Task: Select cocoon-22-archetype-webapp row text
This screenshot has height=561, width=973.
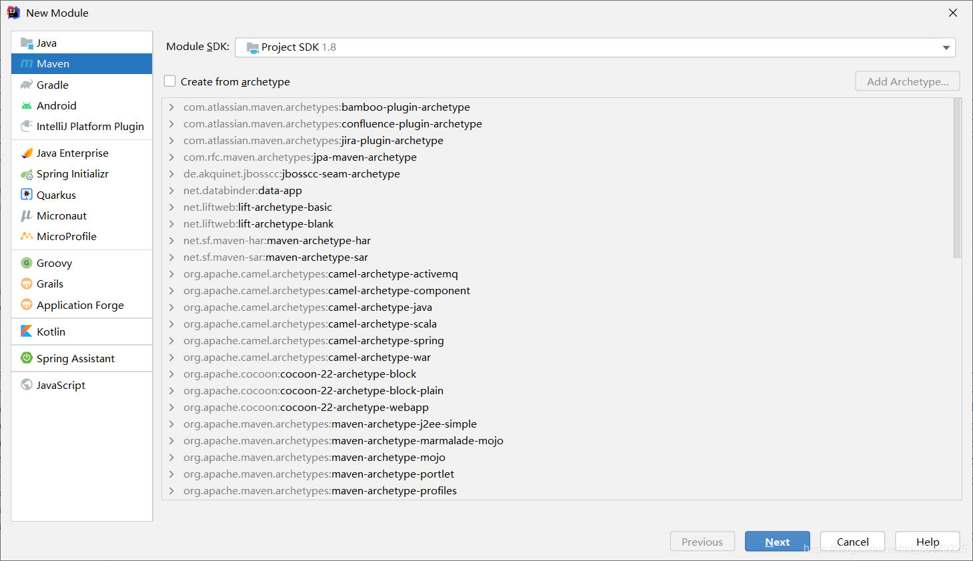Action: pyautogui.click(x=306, y=408)
